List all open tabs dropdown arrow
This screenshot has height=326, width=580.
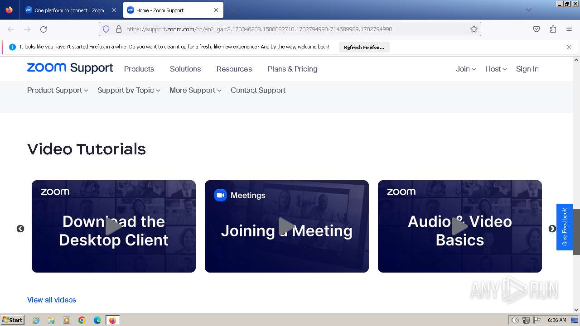click(528, 10)
